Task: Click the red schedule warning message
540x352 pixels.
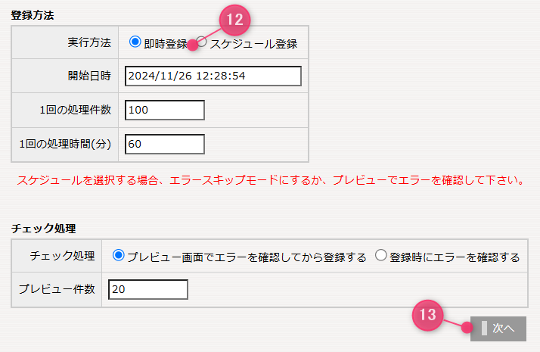Action: pyautogui.click(x=271, y=181)
